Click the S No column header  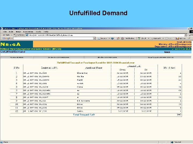tap(17, 68)
